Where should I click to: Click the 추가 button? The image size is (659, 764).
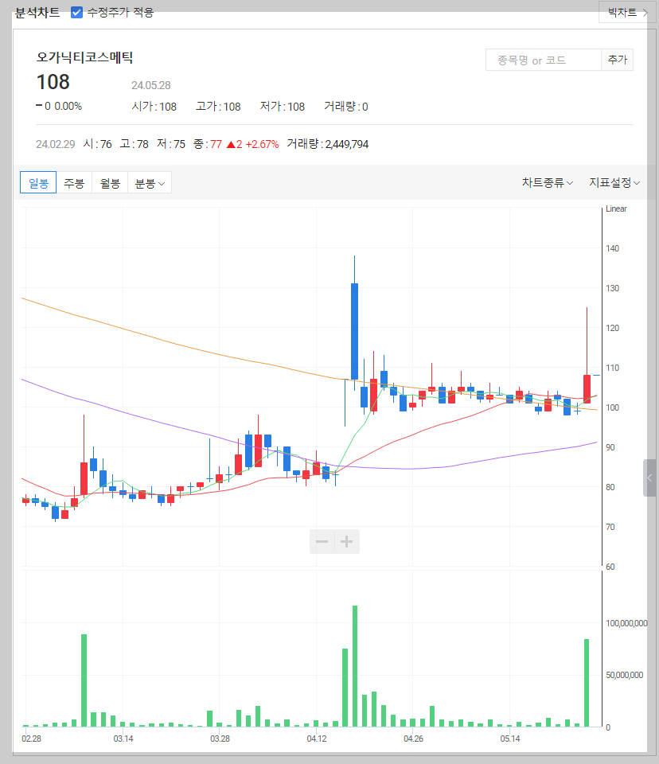(617, 60)
